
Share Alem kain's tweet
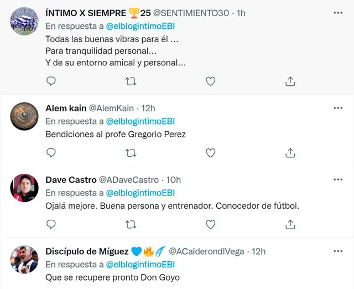290,152
